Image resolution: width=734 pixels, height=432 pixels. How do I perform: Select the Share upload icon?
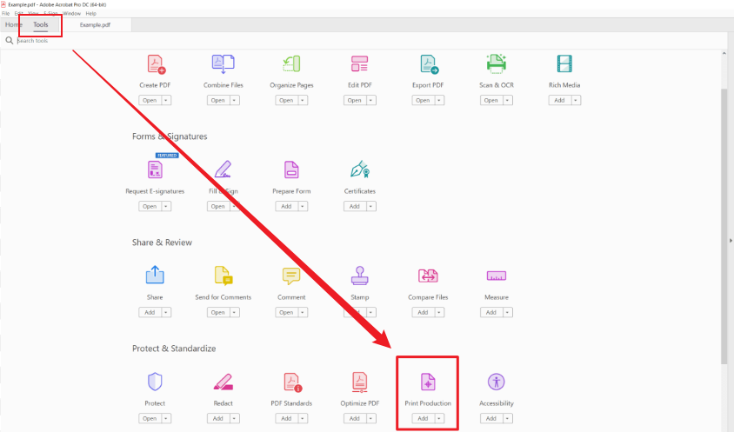[x=155, y=275]
